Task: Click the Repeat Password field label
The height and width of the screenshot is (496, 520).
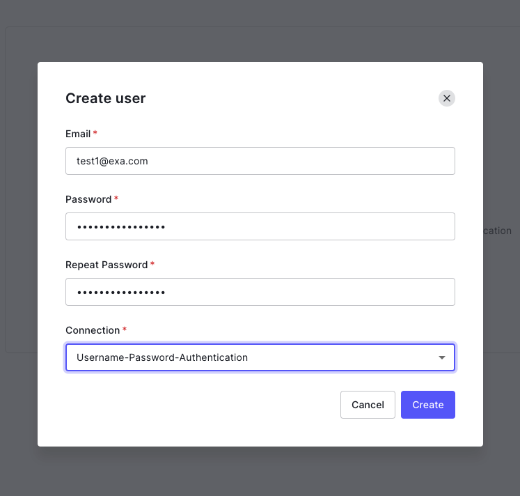Action: [x=107, y=265]
